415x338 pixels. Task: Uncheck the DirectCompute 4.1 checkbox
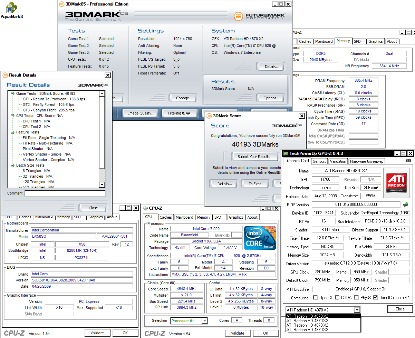click(x=376, y=298)
